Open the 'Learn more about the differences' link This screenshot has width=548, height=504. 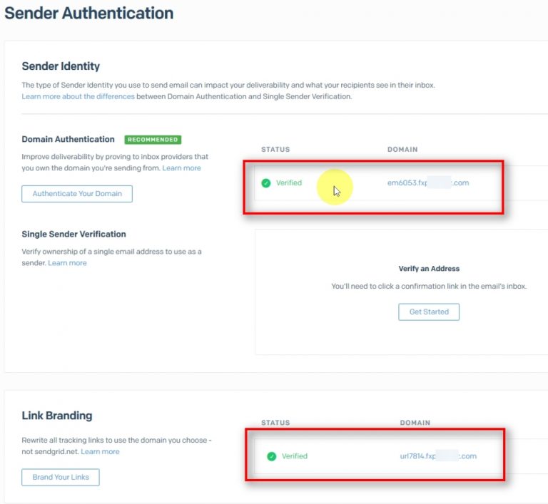[x=78, y=96]
